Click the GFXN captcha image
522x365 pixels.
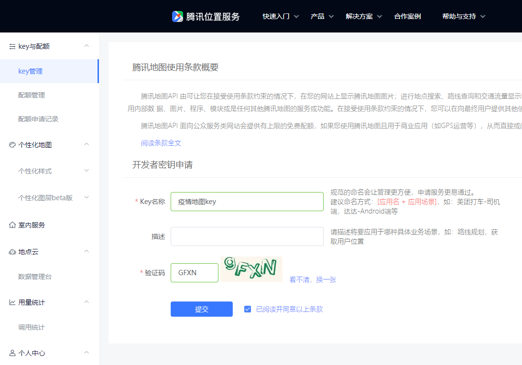tap(251, 269)
